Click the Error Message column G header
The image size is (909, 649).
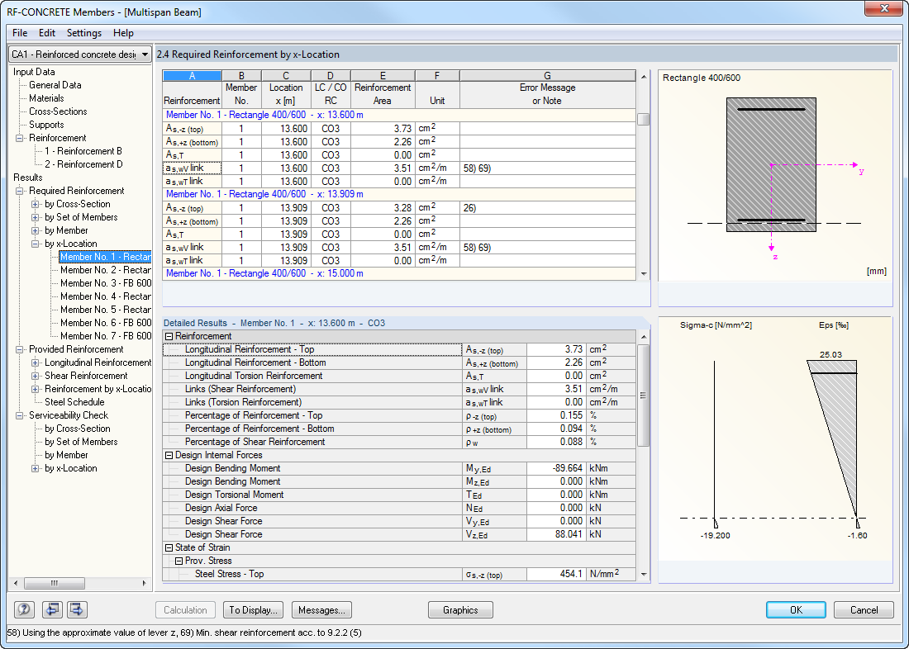[x=547, y=76]
